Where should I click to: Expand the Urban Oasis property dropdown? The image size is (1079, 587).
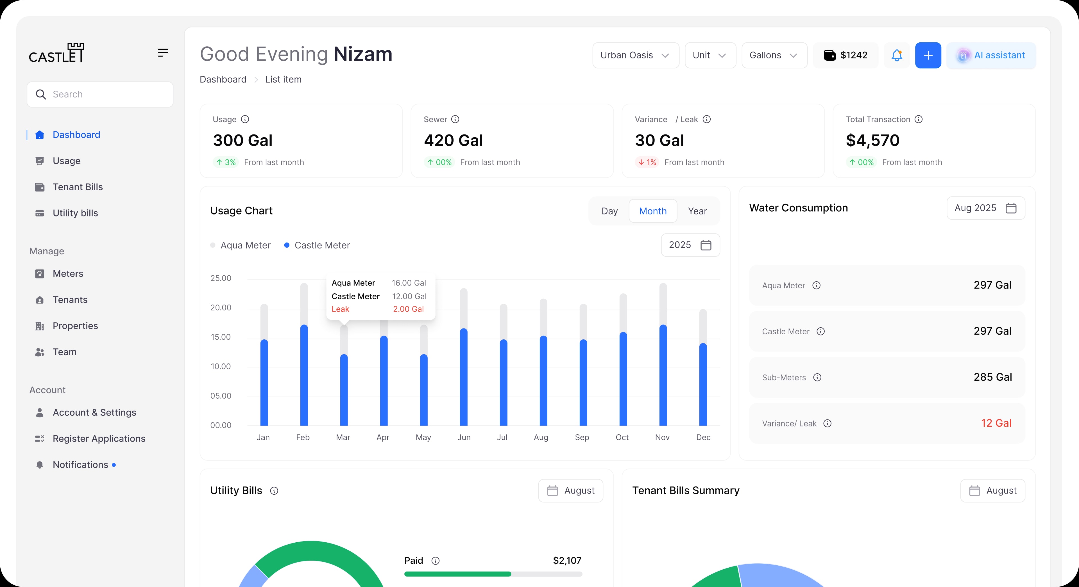point(635,55)
